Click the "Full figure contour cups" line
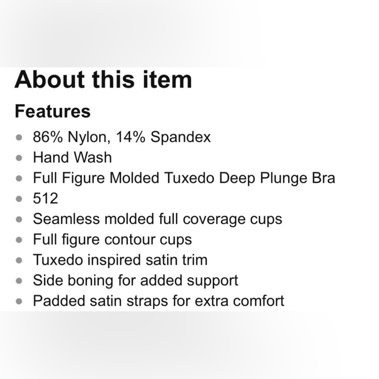Image resolution: width=379 pixels, height=379 pixels. tap(112, 239)
